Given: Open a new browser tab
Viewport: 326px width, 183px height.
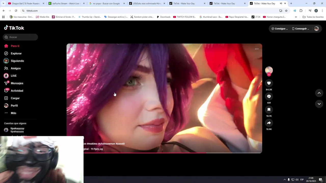Looking at the screenshot, I should click(x=291, y=4).
